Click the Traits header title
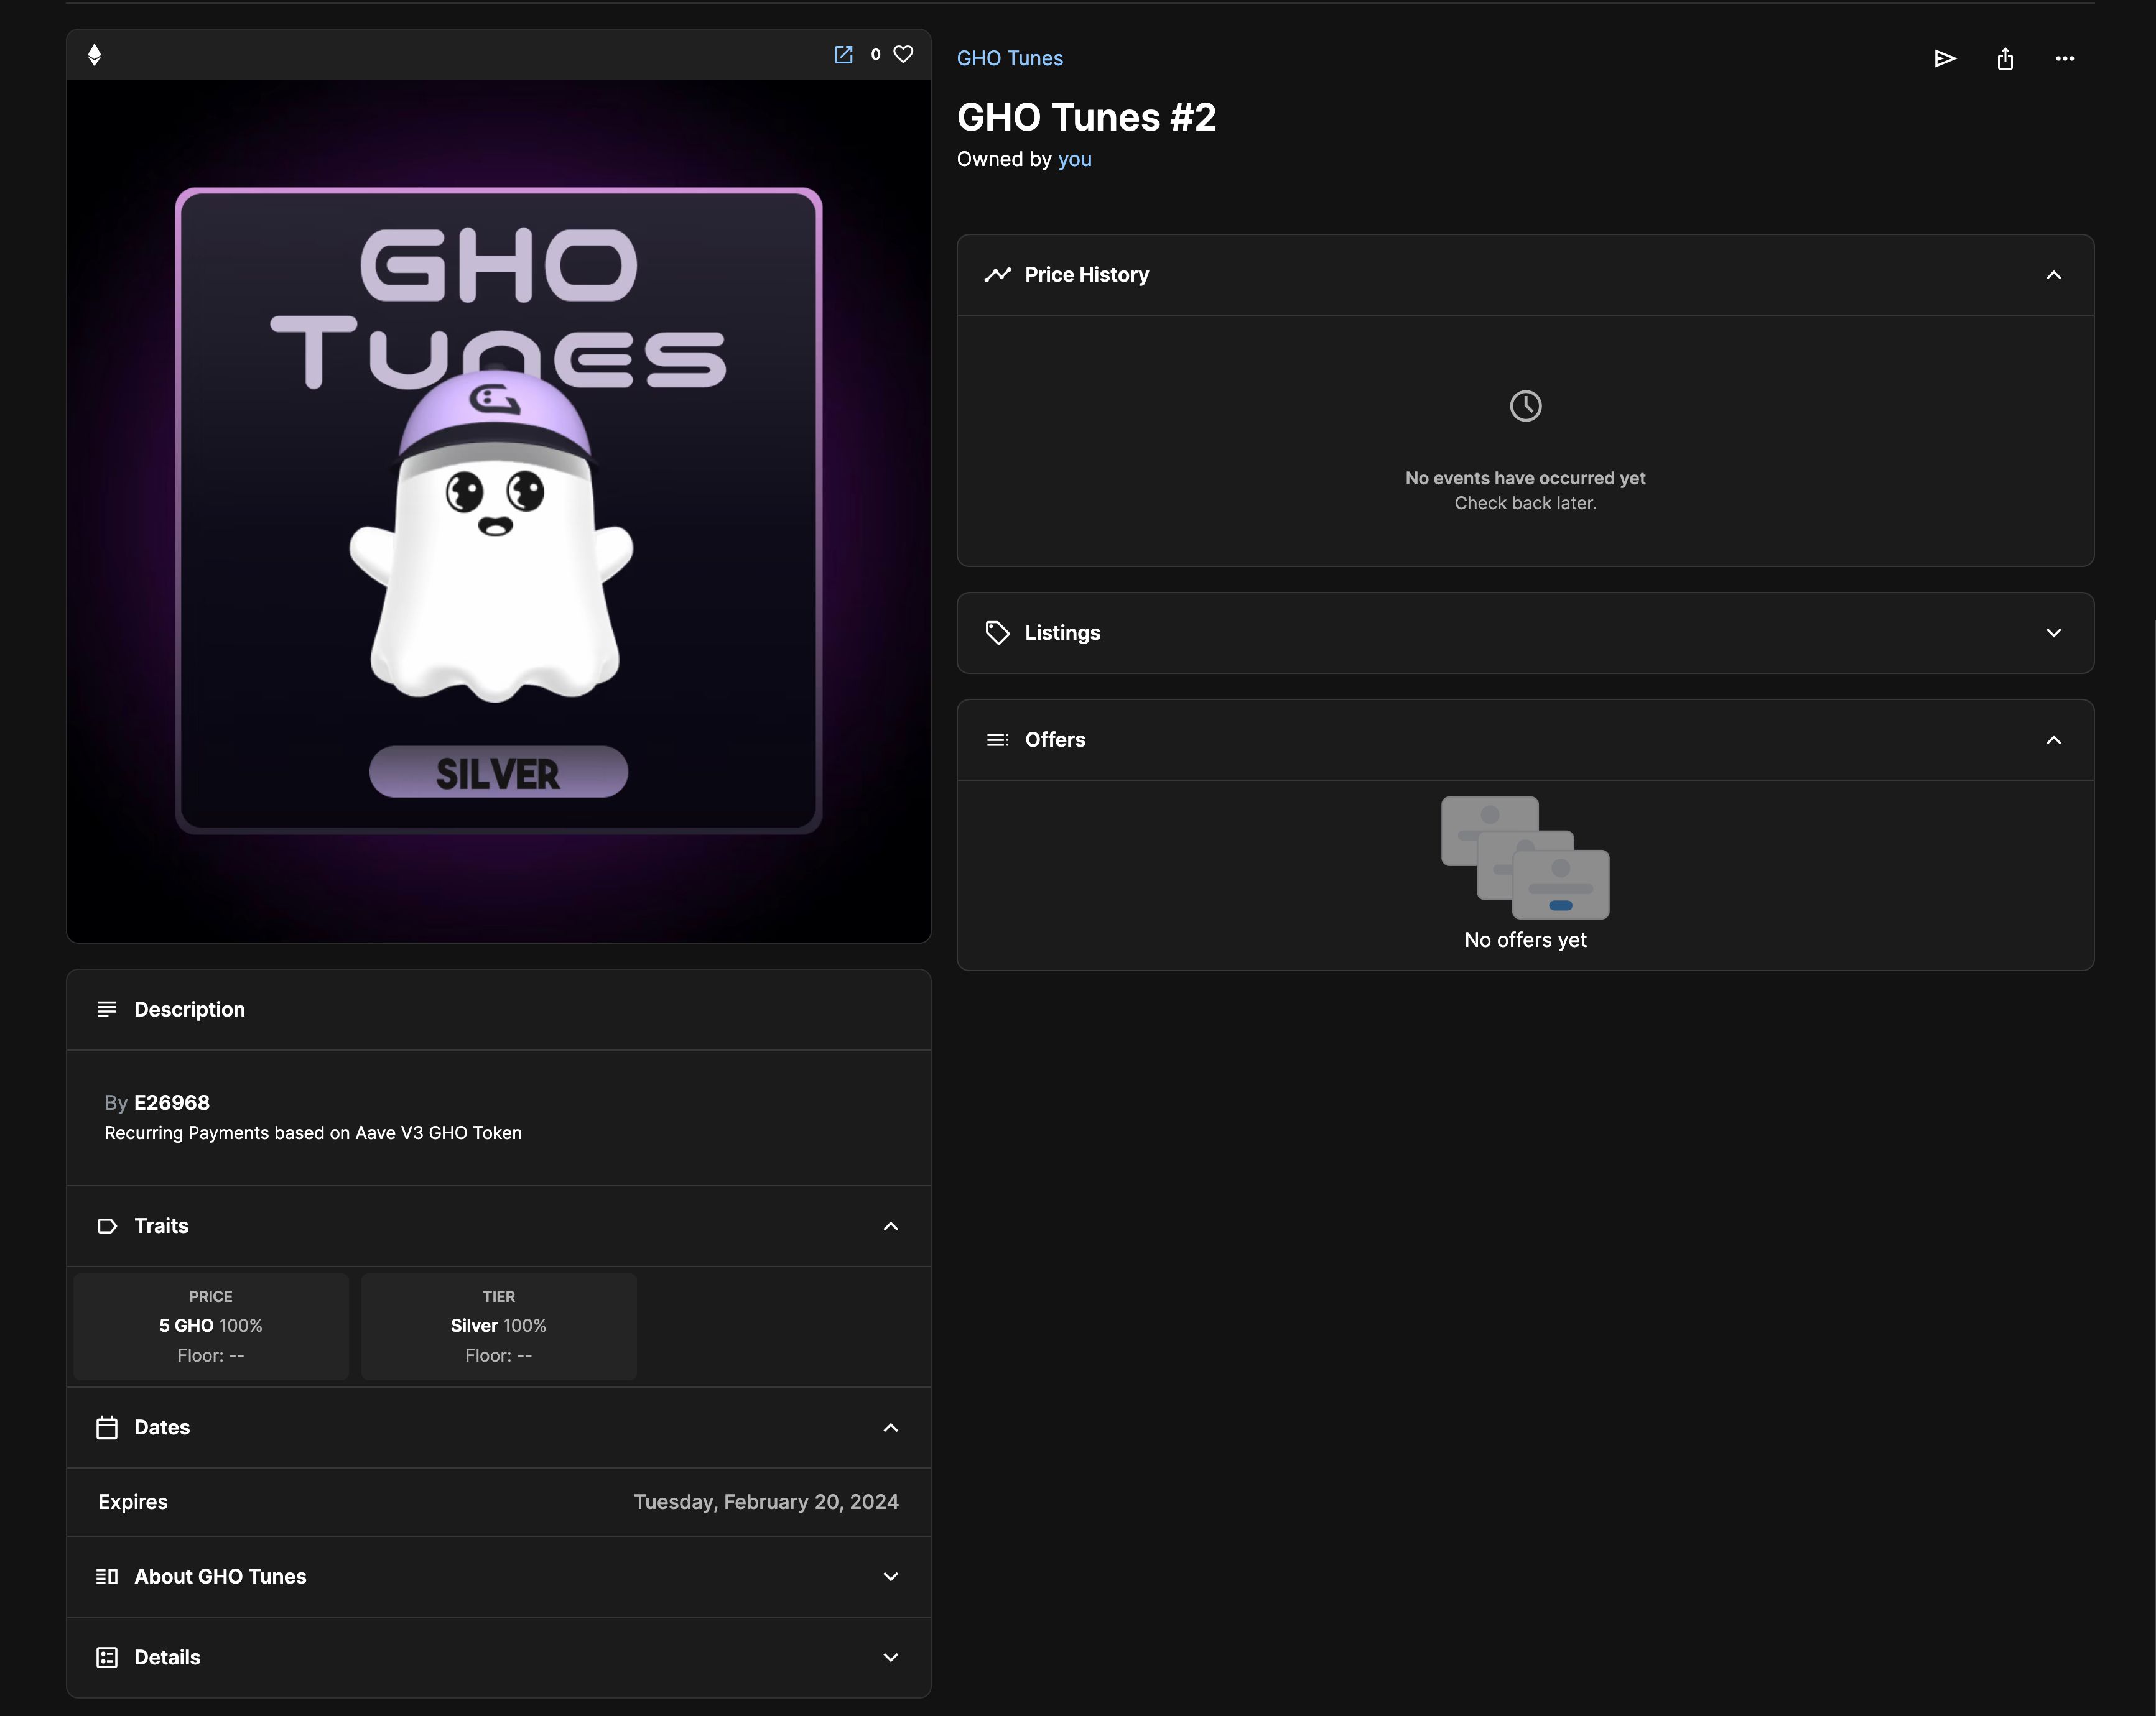This screenshot has height=1716, width=2156. (161, 1226)
